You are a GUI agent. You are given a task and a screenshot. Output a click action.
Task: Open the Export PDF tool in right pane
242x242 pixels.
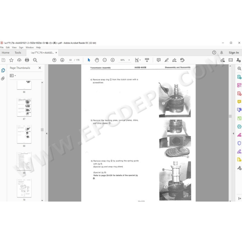pos(239,77)
